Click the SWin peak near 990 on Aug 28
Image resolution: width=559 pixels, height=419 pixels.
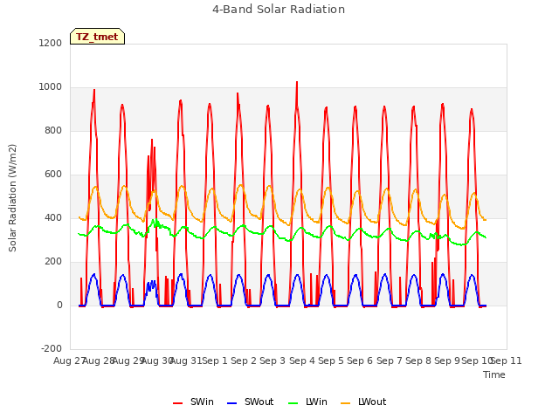[94, 91]
